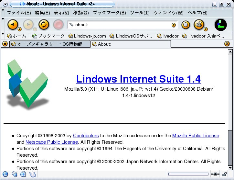Screen dimensions: 234x180
Task: Click the about: address field
Action: (122, 25)
